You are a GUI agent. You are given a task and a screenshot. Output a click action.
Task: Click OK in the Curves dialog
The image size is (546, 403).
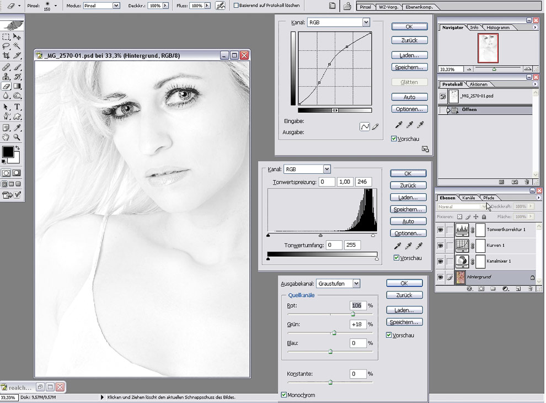[x=409, y=26]
